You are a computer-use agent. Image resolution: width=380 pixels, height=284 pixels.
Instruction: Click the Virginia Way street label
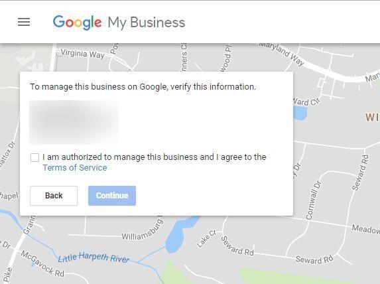83,54
